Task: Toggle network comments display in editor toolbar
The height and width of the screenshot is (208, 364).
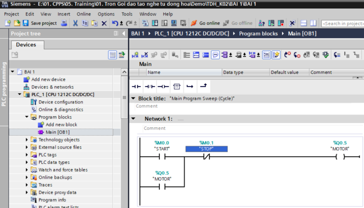Action: [215, 55]
